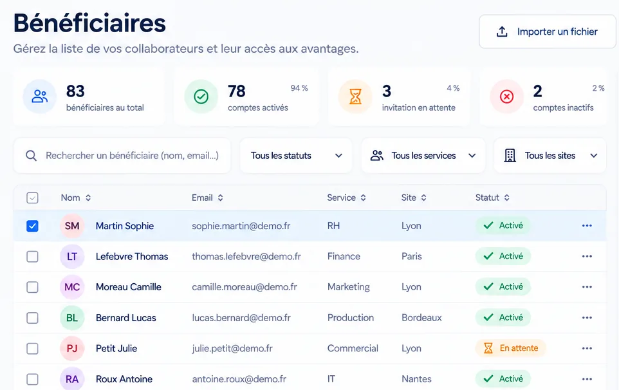Click the RA avatar of Roux Antoine
The height and width of the screenshot is (390, 619).
tap(72, 379)
